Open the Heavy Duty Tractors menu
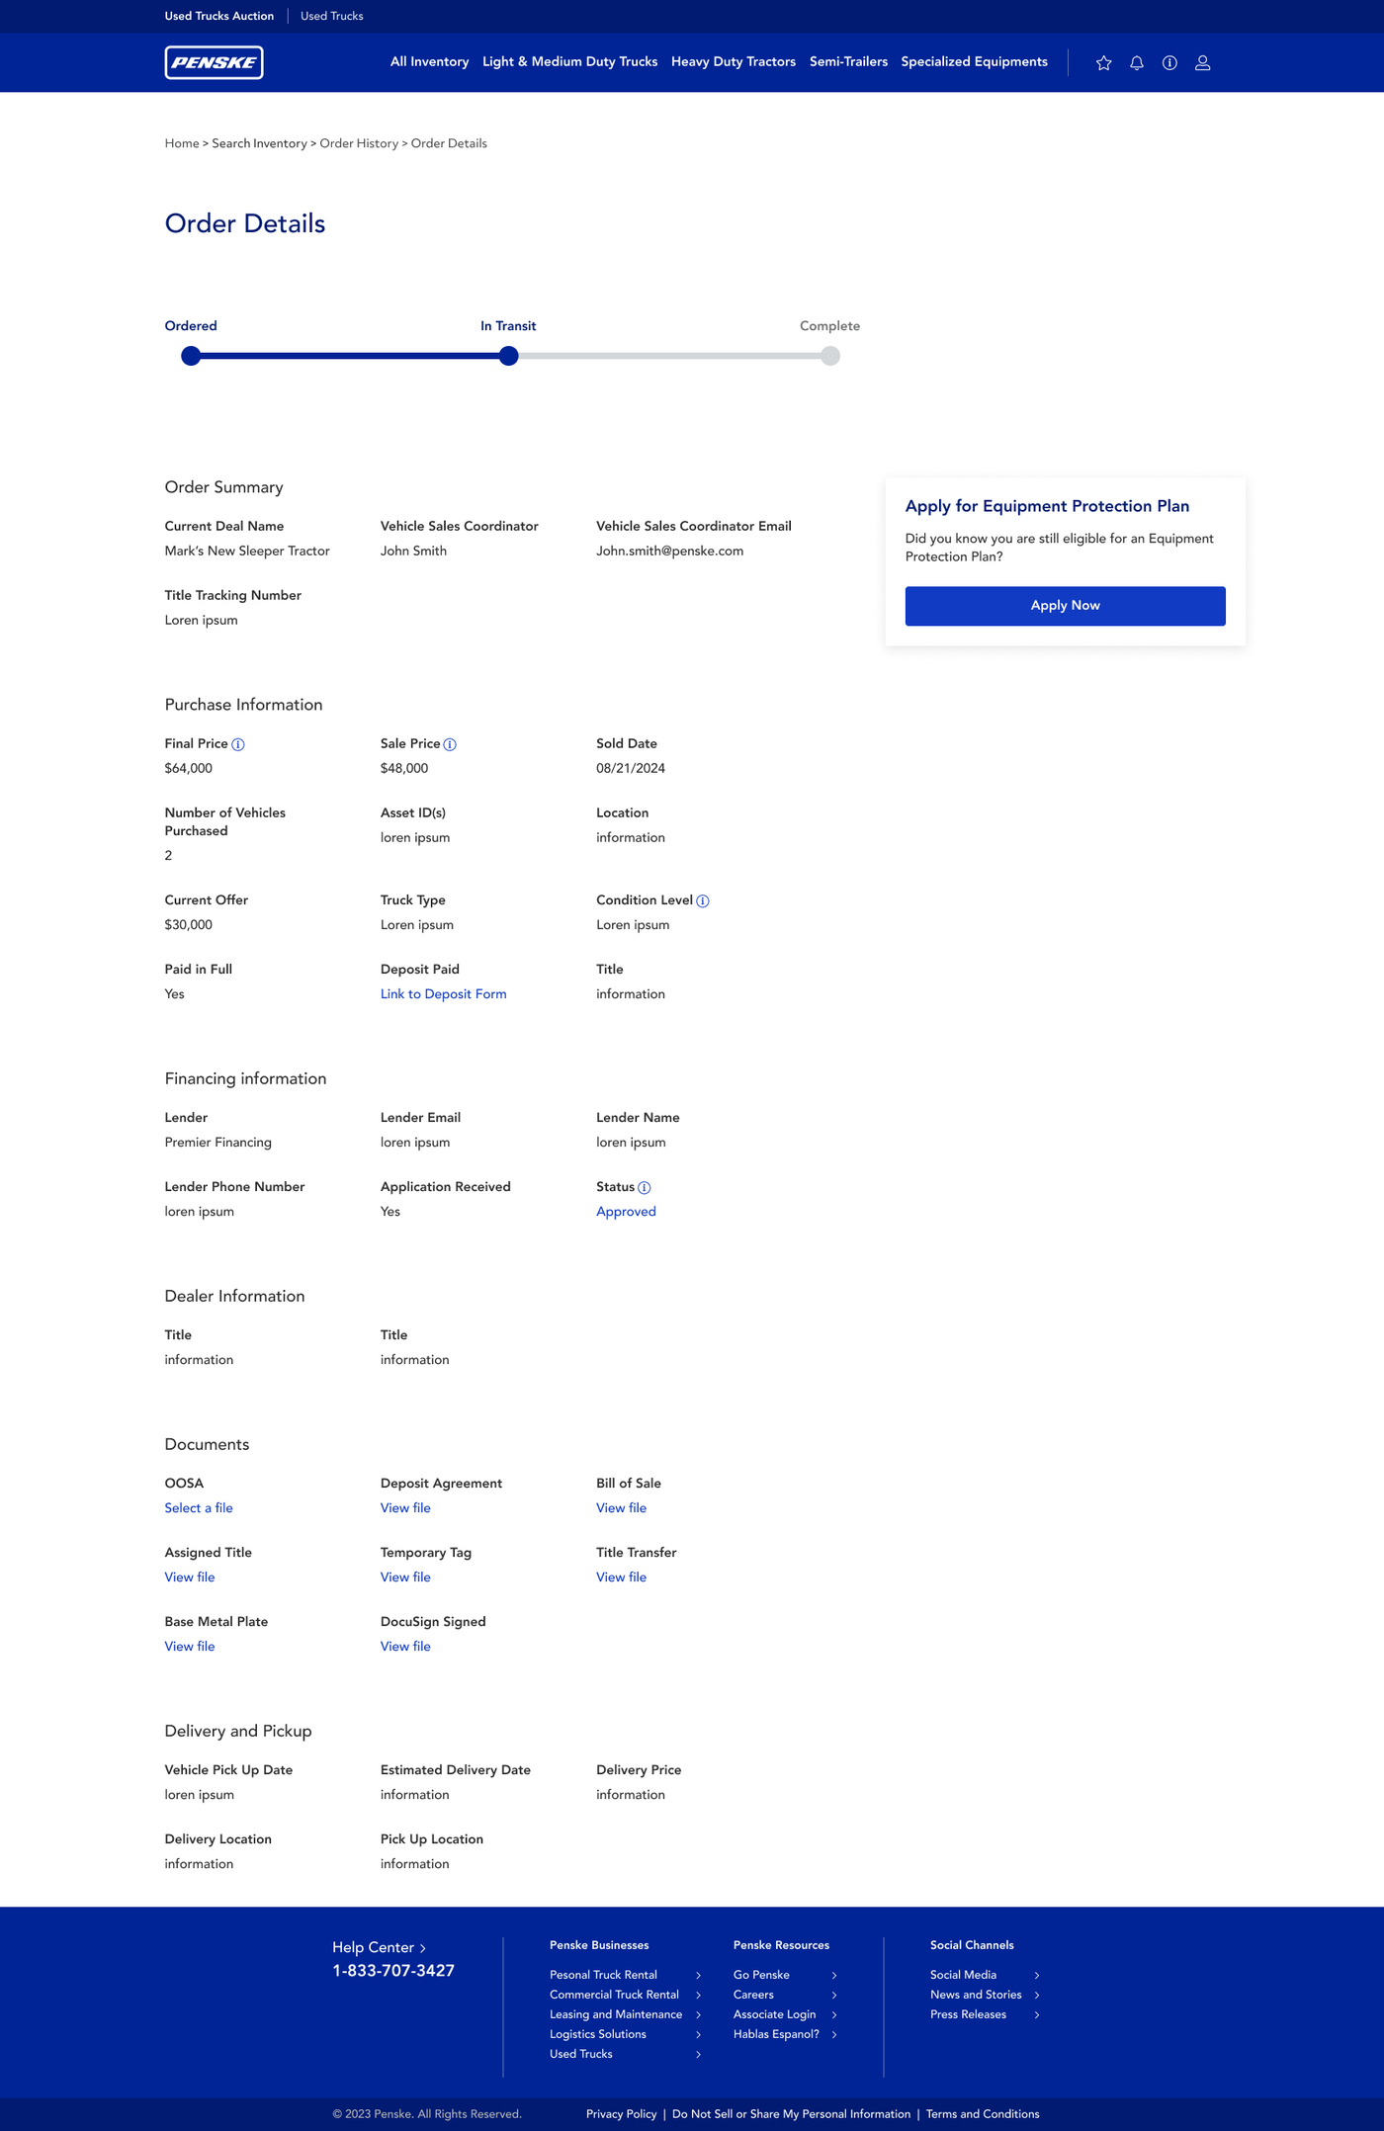 click(734, 61)
